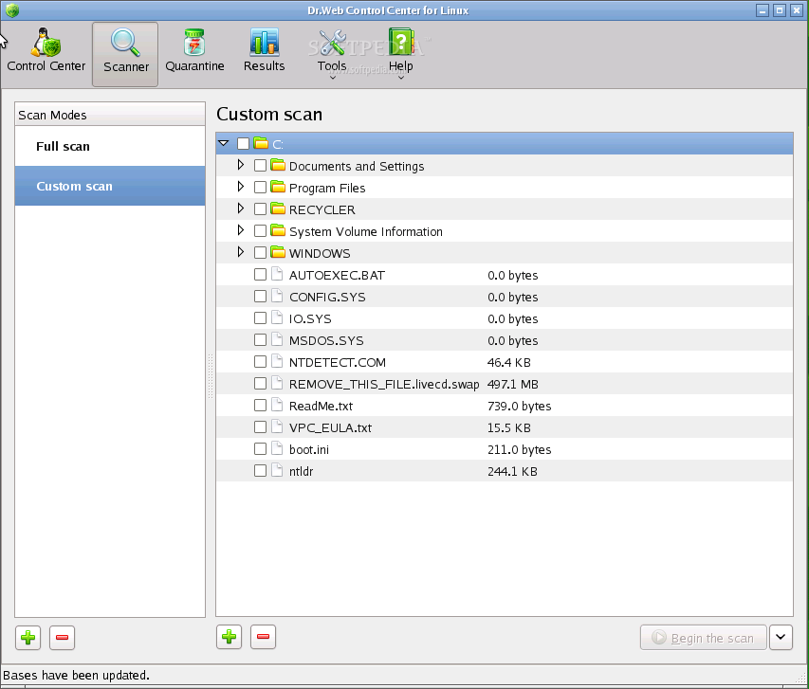The image size is (809, 689).
Task: Click the ReadMe.txt file icon
Action: tap(277, 405)
